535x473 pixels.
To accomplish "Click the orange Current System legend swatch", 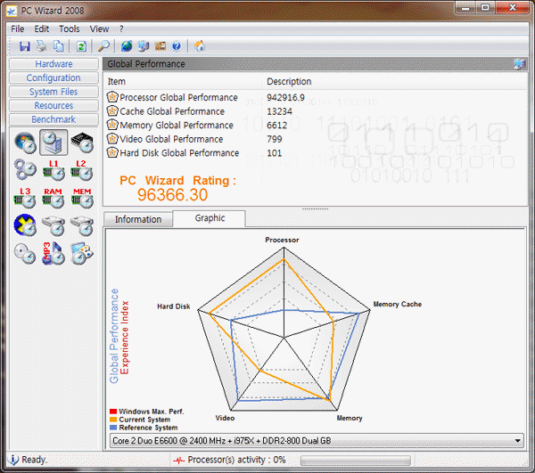I will (x=113, y=420).
